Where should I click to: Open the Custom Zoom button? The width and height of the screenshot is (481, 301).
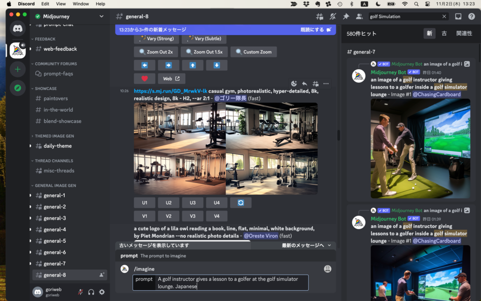pos(254,52)
